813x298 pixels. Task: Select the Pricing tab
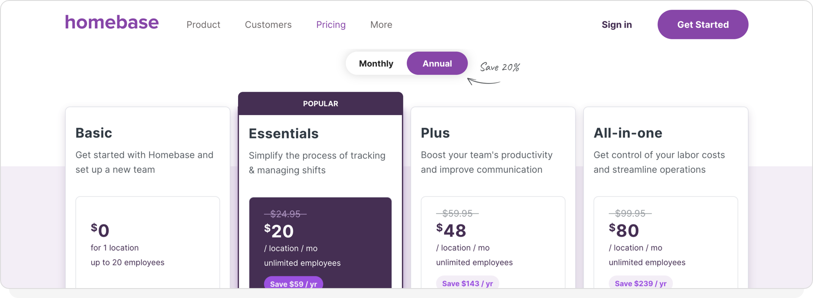331,25
